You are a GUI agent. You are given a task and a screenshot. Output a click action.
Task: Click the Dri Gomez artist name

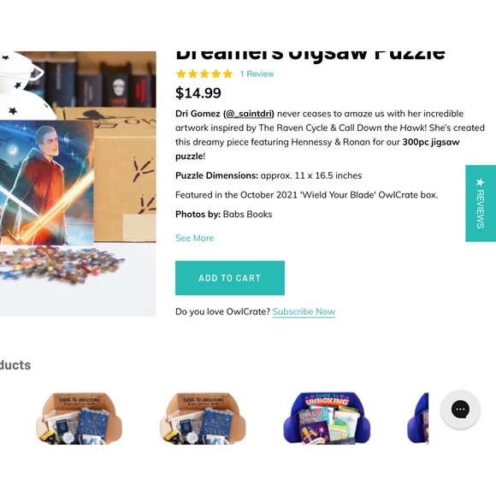(198, 114)
